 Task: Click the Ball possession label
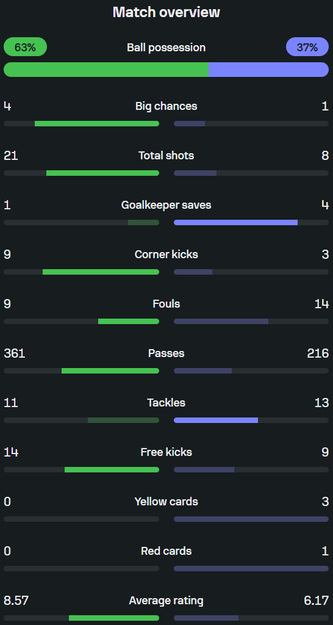coord(166,48)
